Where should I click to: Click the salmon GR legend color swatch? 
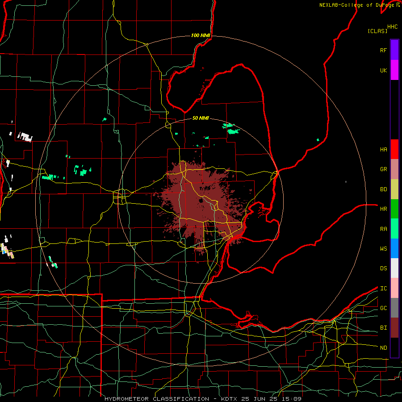[394, 169]
